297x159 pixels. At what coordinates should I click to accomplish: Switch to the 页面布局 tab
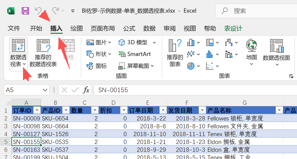(103, 28)
